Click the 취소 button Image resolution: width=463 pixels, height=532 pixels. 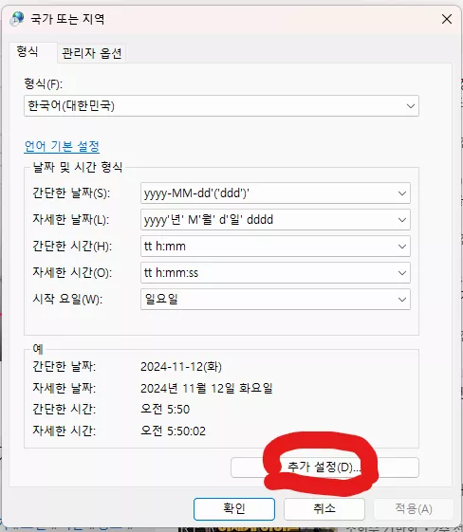[x=324, y=508]
